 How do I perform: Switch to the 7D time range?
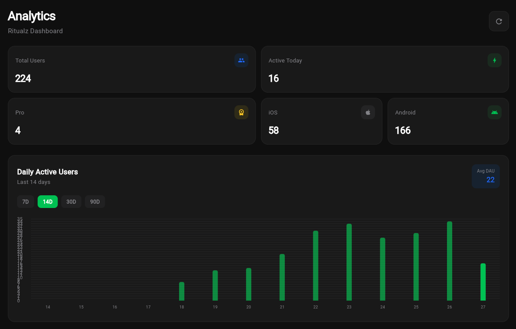[x=25, y=201]
